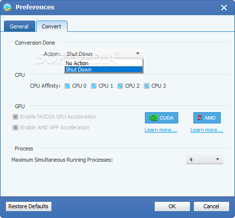The width and height of the screenshot is (235, 218).
Task: Uncheck the CPU 1 checkbox
Action: 94,86
